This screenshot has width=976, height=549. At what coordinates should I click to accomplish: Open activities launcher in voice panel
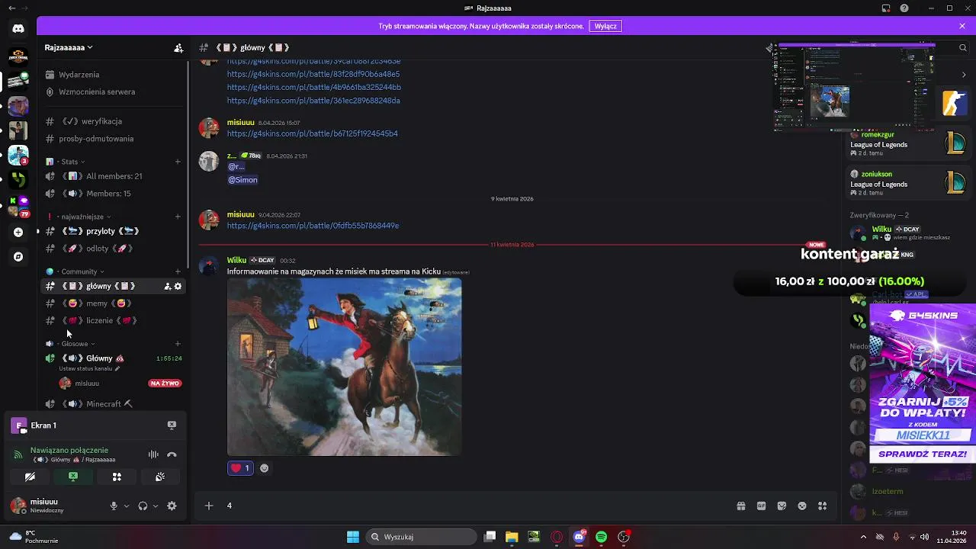(117, 477)
